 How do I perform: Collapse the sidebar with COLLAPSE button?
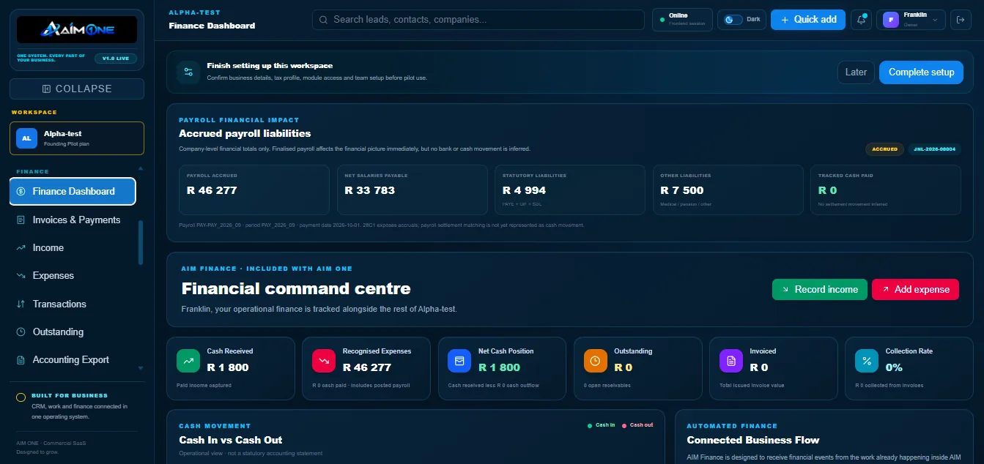tap(77, 89)
